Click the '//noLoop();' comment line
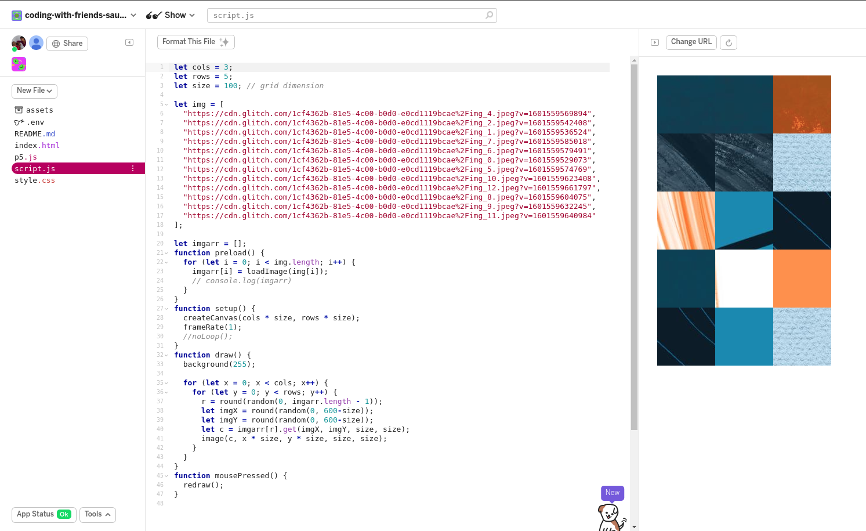Screen dimensions: 866x531 208,337
